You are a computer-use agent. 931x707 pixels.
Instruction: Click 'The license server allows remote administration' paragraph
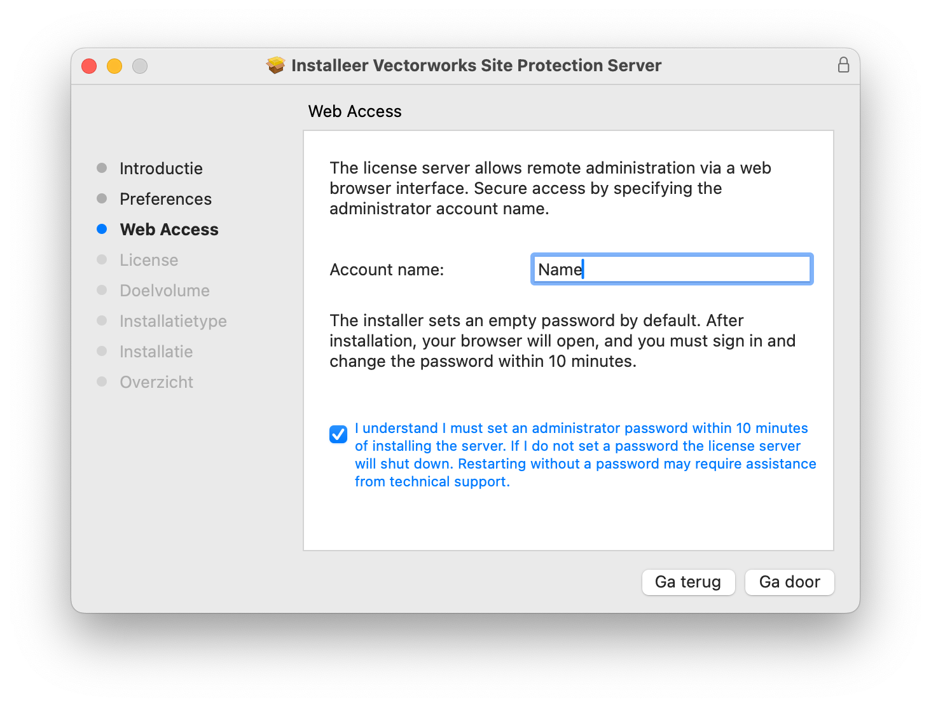[x=550, y=188]
